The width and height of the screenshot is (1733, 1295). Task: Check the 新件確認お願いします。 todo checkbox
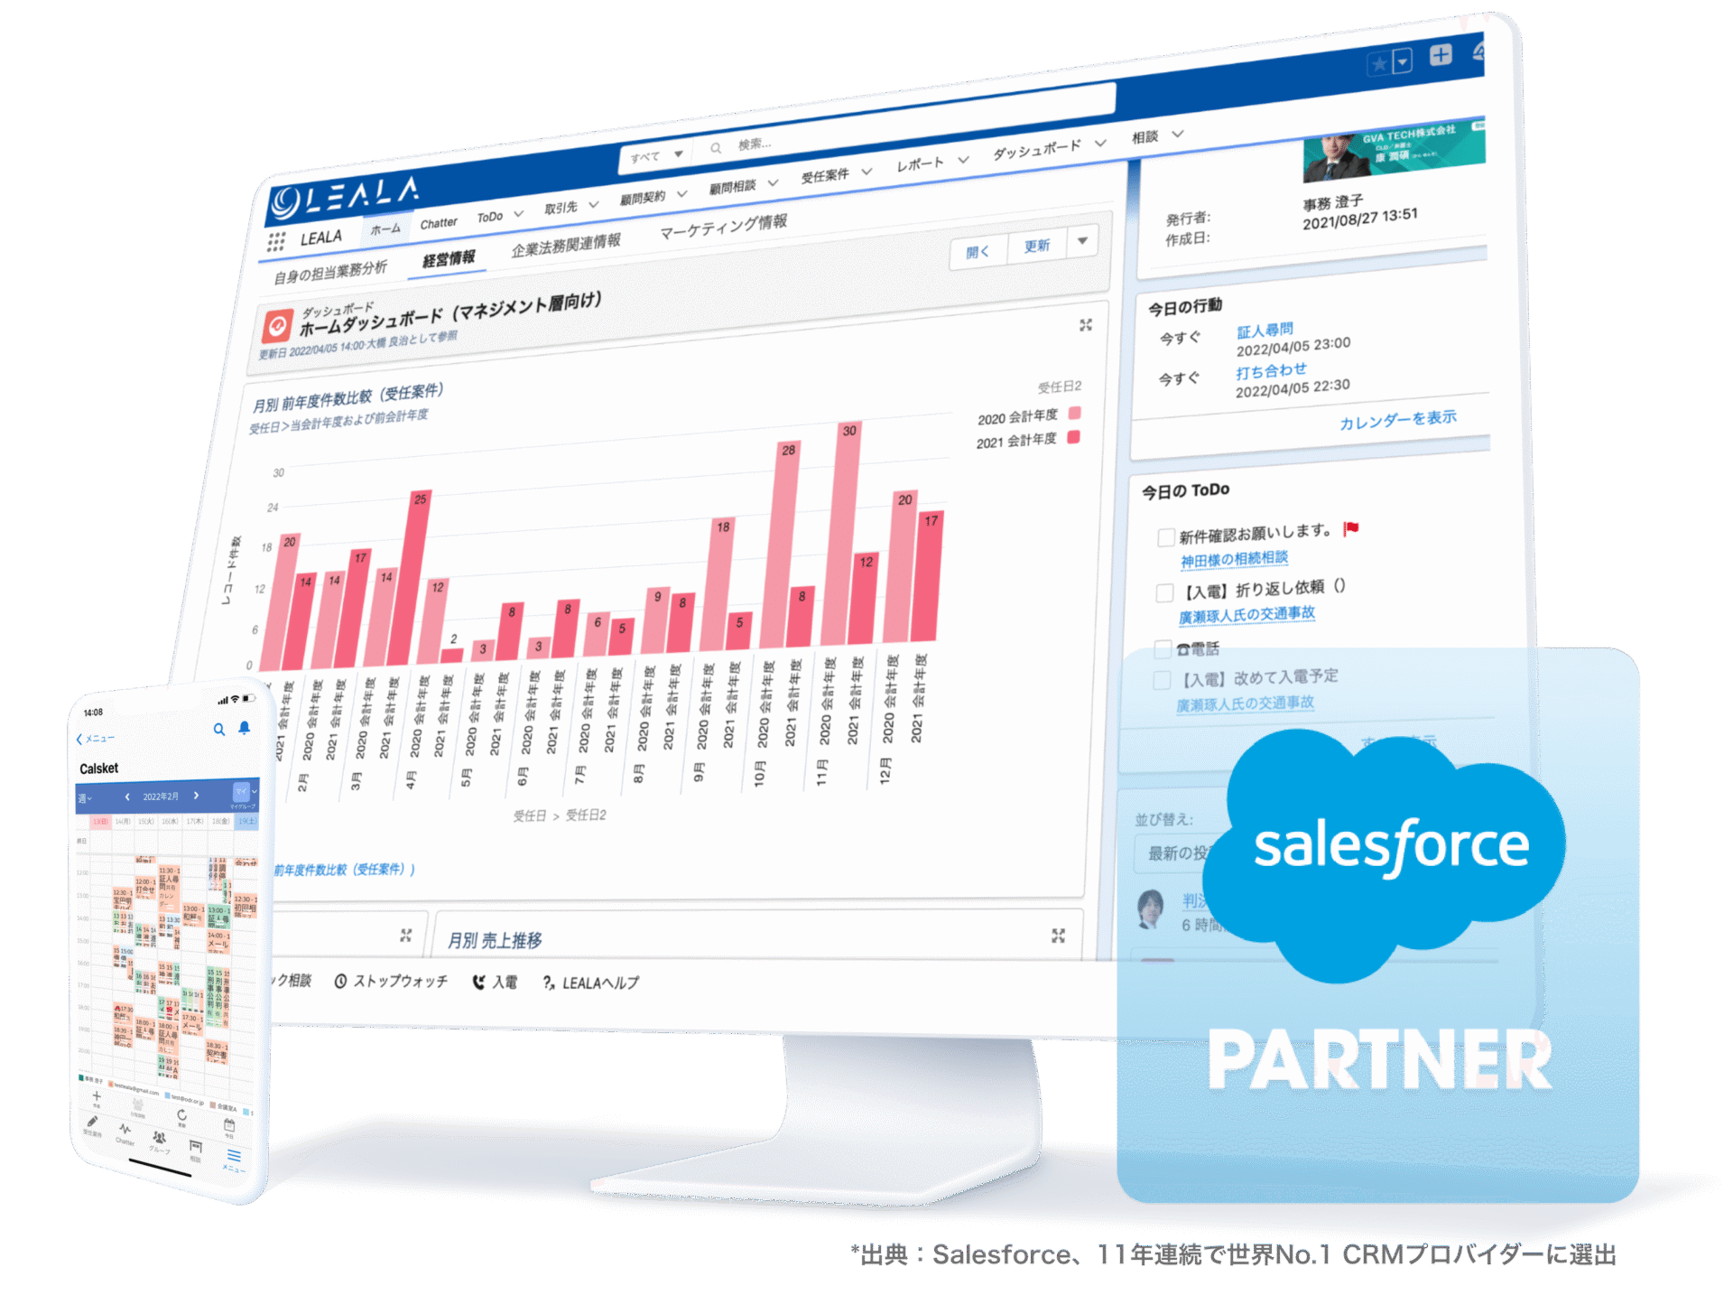click(x=1165, y=537)
